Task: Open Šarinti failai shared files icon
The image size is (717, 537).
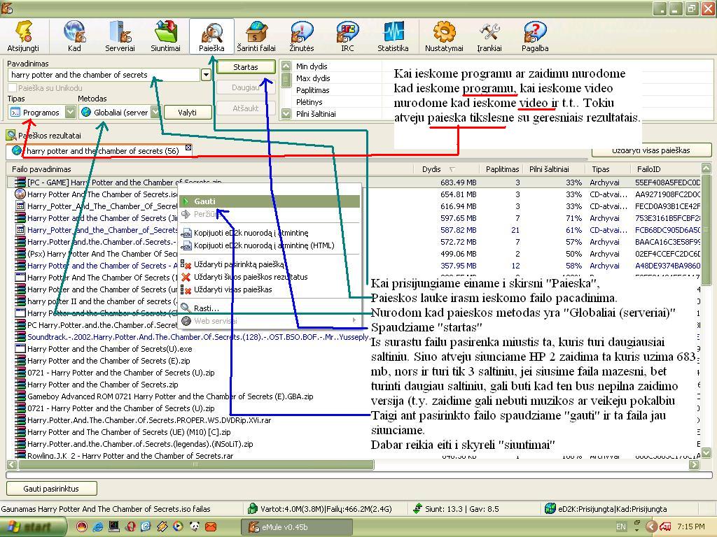Action: (256, 36)
